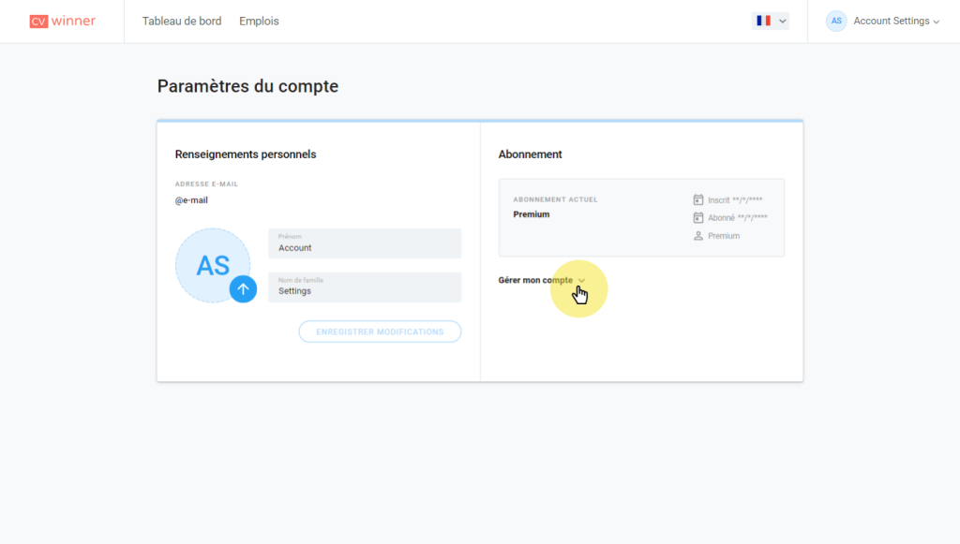Focus the Prénom input field
The height and width of the screenshot is (544, 960).
pos(365,243)
